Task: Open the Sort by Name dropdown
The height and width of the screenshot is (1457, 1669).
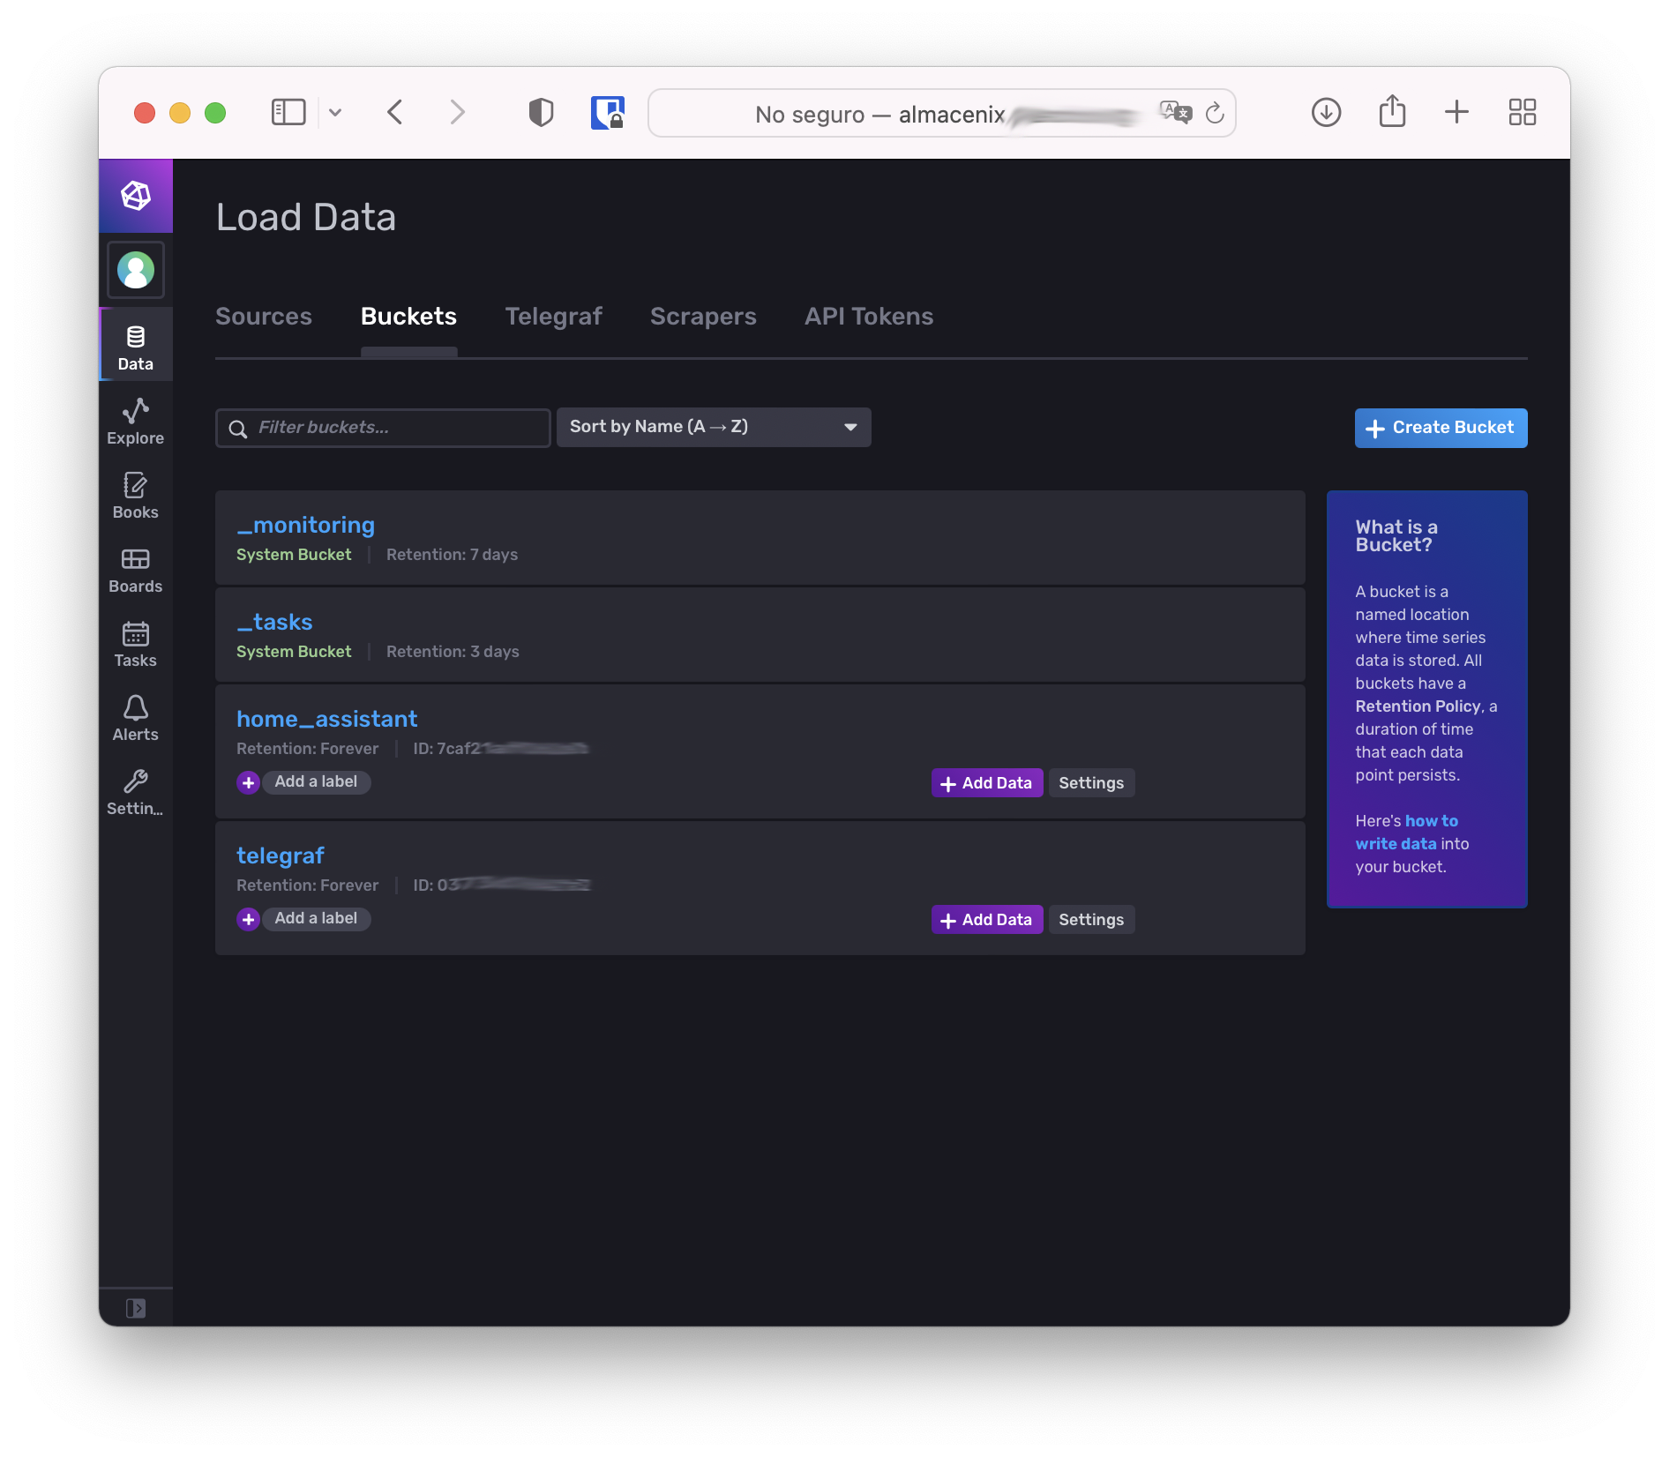Action: coord(714,427)
